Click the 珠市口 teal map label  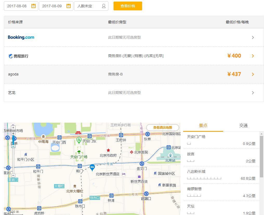(x=95, y=198)
